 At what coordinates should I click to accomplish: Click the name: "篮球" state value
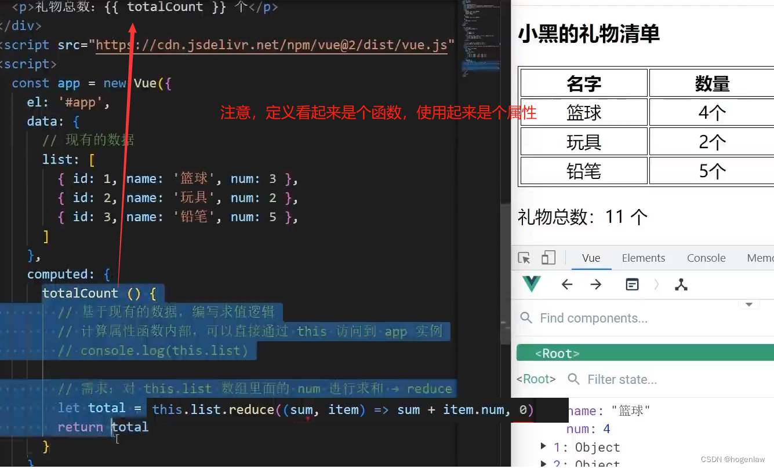pyautogui.click(x=609, y=411)
